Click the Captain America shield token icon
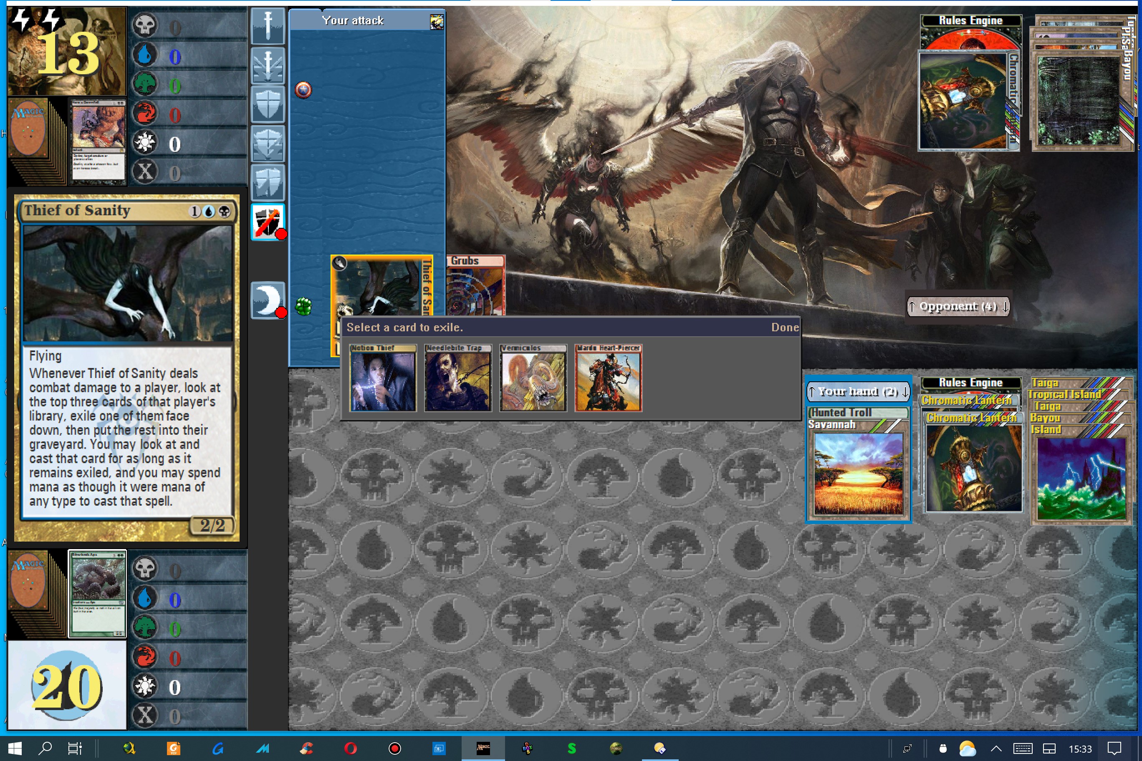 tap(303, 90)
